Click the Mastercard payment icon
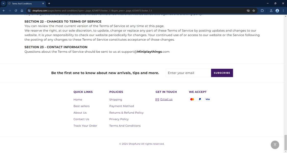 click(x=192, y=99)
